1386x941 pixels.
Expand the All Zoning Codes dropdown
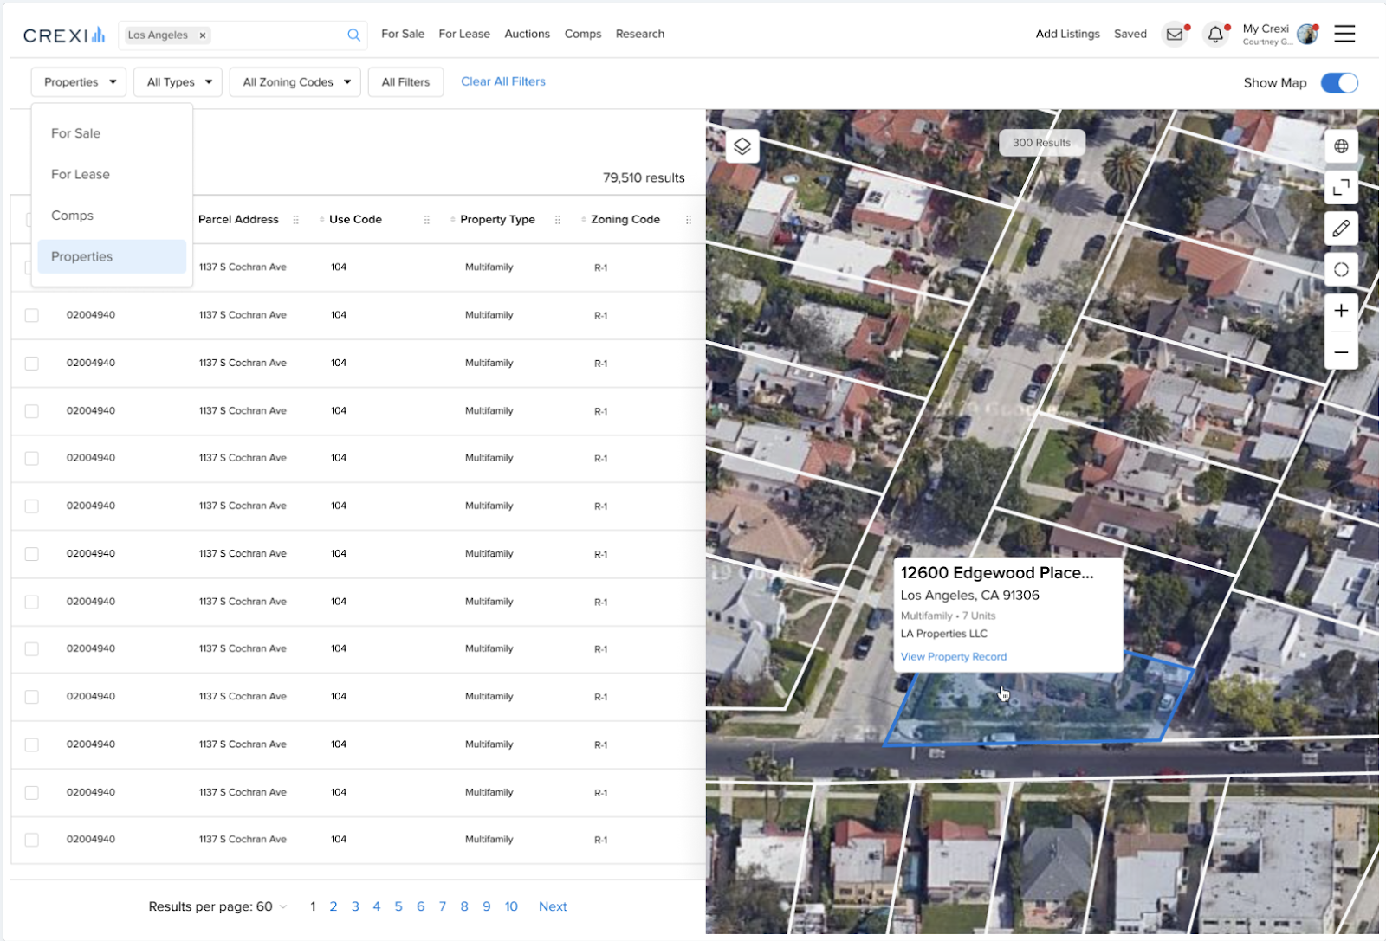(x=295, y=81)
